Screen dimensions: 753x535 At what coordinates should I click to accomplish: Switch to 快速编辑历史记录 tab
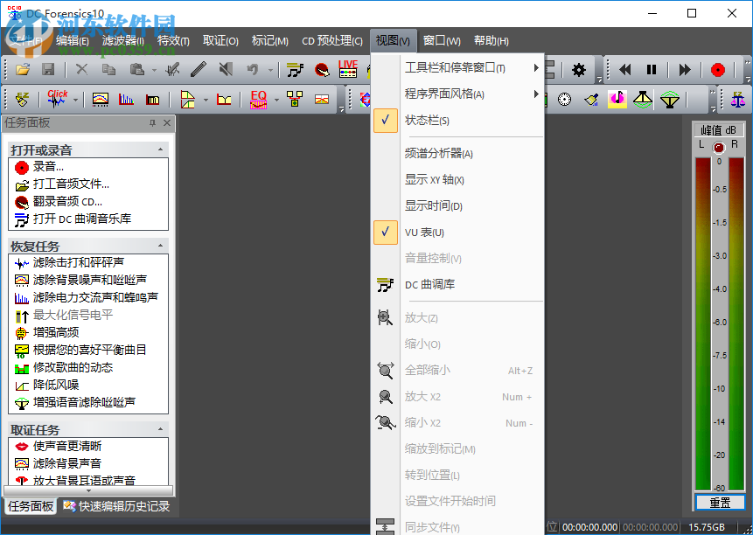click(x=116, y=506)
